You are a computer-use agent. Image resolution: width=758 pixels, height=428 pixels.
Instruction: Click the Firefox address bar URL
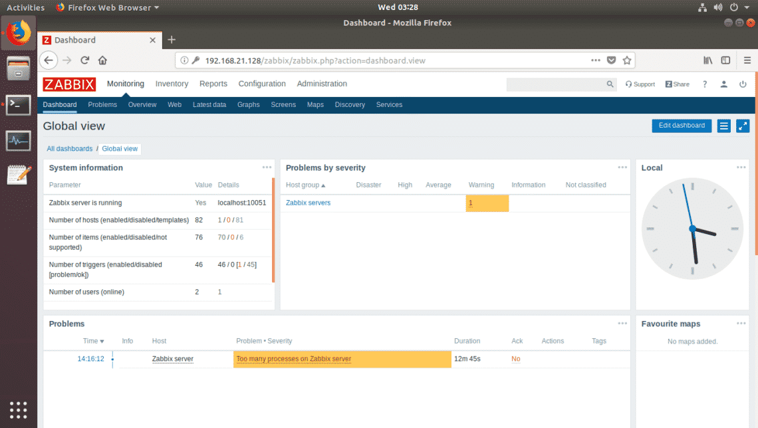(x=315, y=60)
